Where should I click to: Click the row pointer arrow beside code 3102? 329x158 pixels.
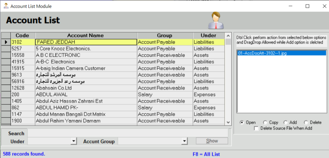[x=6, y=42]
